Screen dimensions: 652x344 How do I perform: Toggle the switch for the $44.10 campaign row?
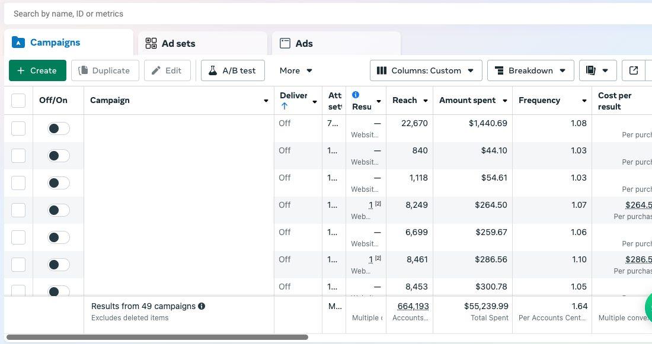pyautogui.click(x=59, y=156)
